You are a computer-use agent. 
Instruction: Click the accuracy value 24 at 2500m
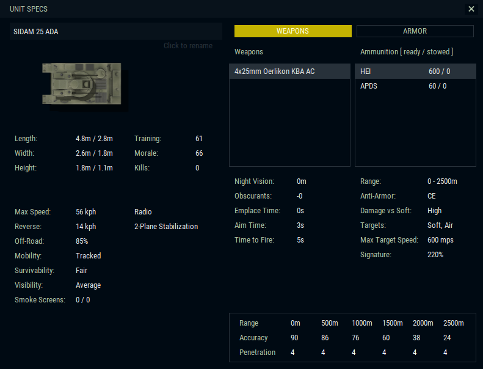[447, 338]
